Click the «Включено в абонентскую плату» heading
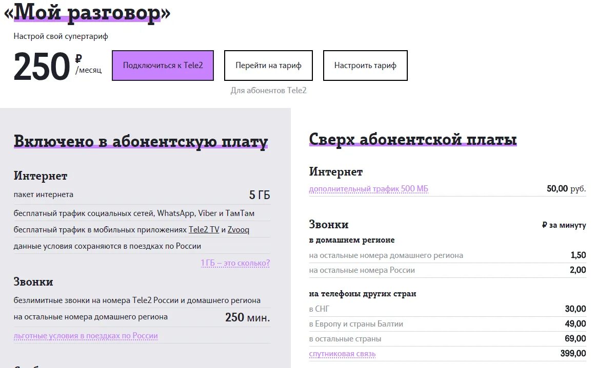Viewport: 595px width, 368px height. coord(140,139)
